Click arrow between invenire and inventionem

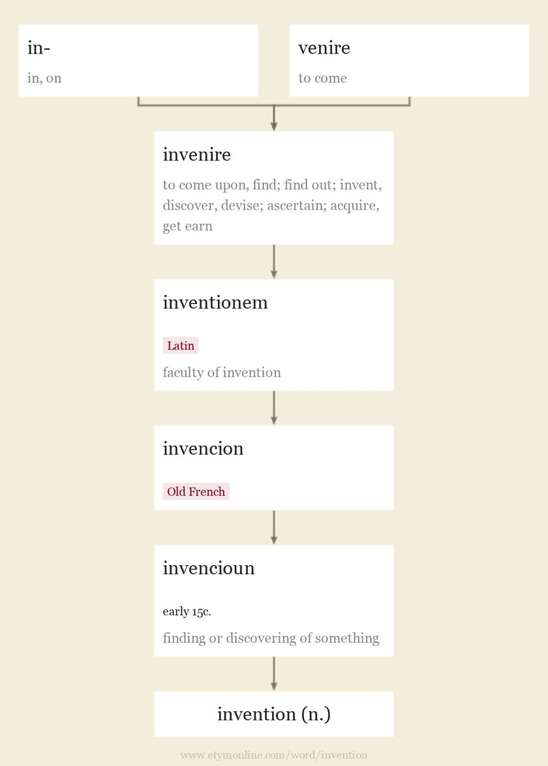(274, 262)
